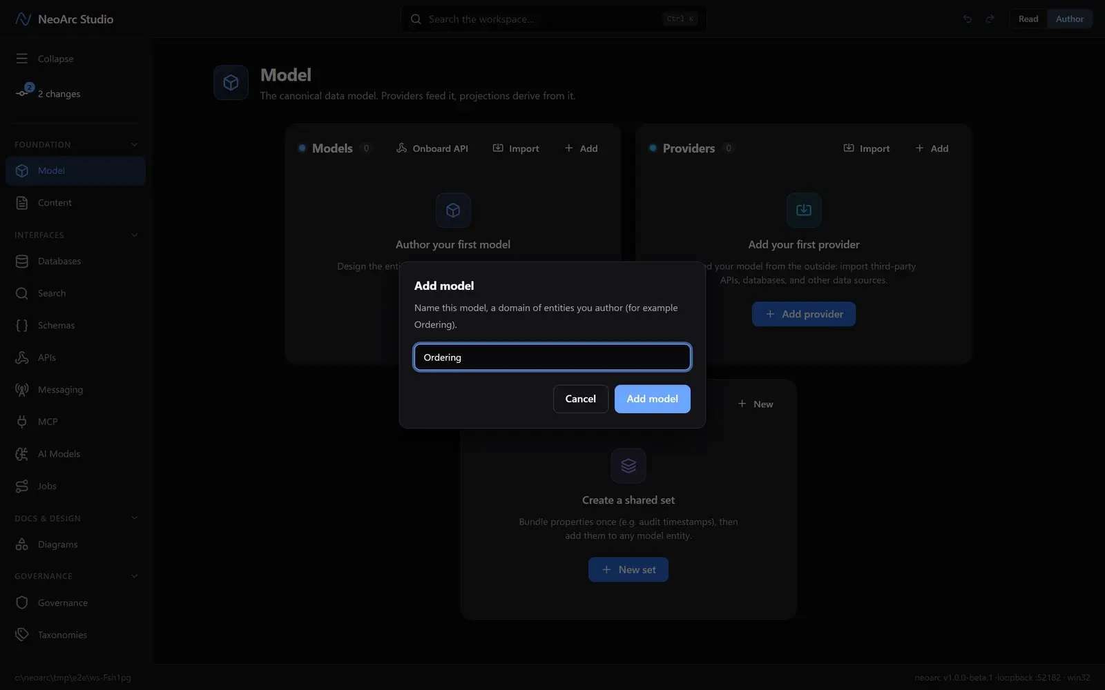
Task: Collapse the Interfaces section chevron
Action: tap(135, 235)
